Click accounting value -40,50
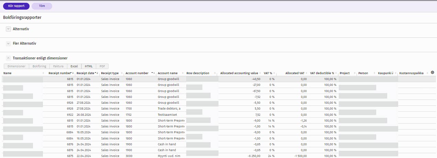The height and width of the screenshot is (158, 437). pos(256,79)
